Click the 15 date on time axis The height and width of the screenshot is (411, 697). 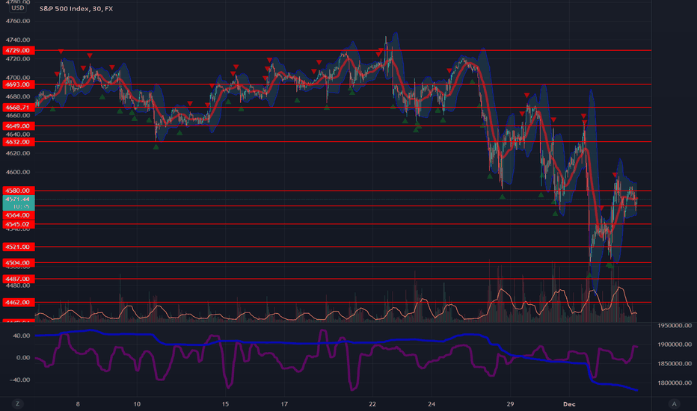coord(225,404)
